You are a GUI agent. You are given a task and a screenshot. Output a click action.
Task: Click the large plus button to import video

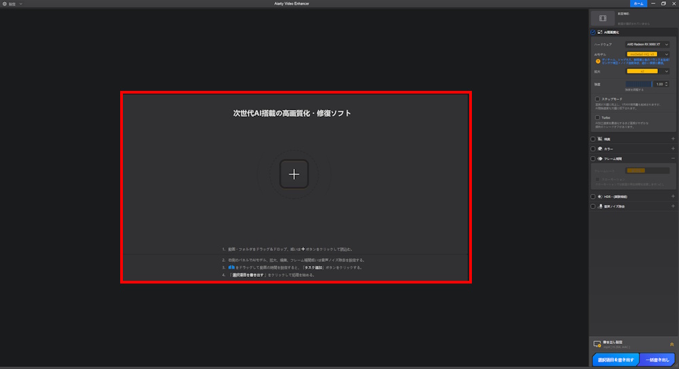tap(294, 174)
